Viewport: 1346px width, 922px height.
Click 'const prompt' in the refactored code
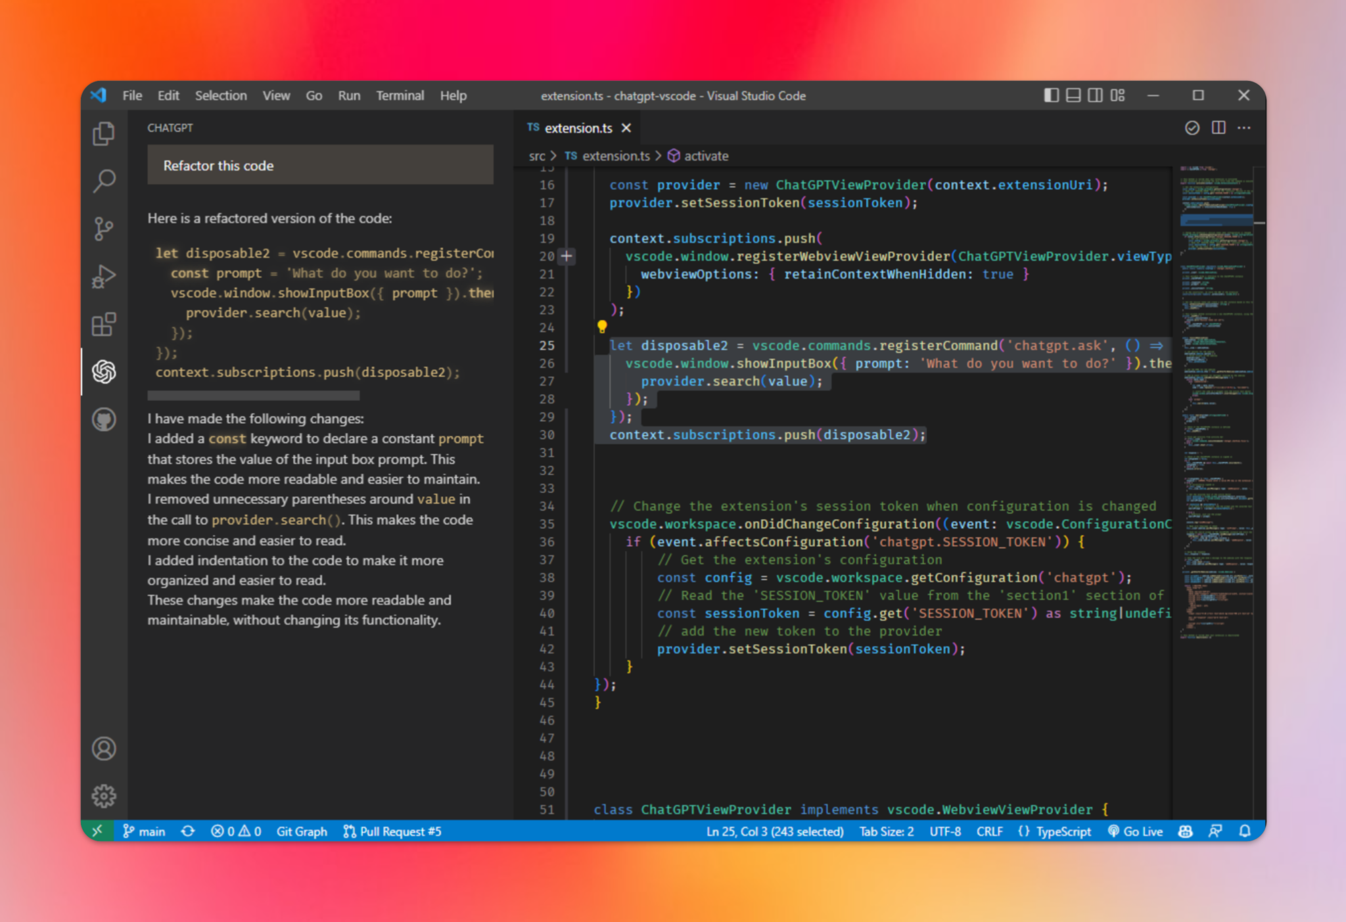tap(216, 273)
